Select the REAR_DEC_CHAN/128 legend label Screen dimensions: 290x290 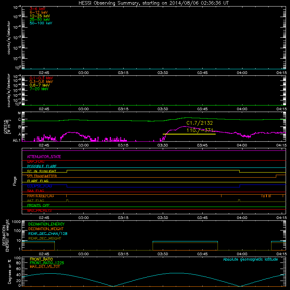tap(48, 233)
